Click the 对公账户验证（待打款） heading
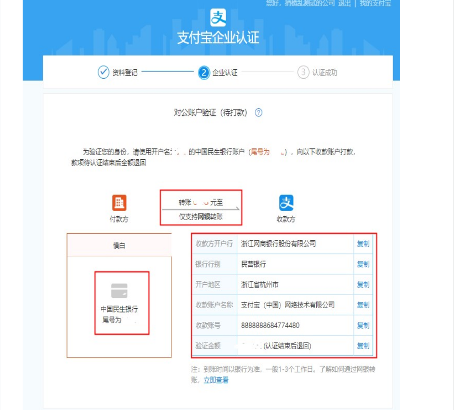The height and width of the screenshot is (410, 454). pyautogui.click(x=210, y=113)
